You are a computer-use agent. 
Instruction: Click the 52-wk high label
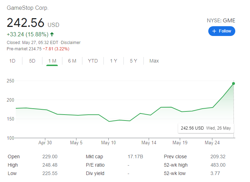coord(176,165)
